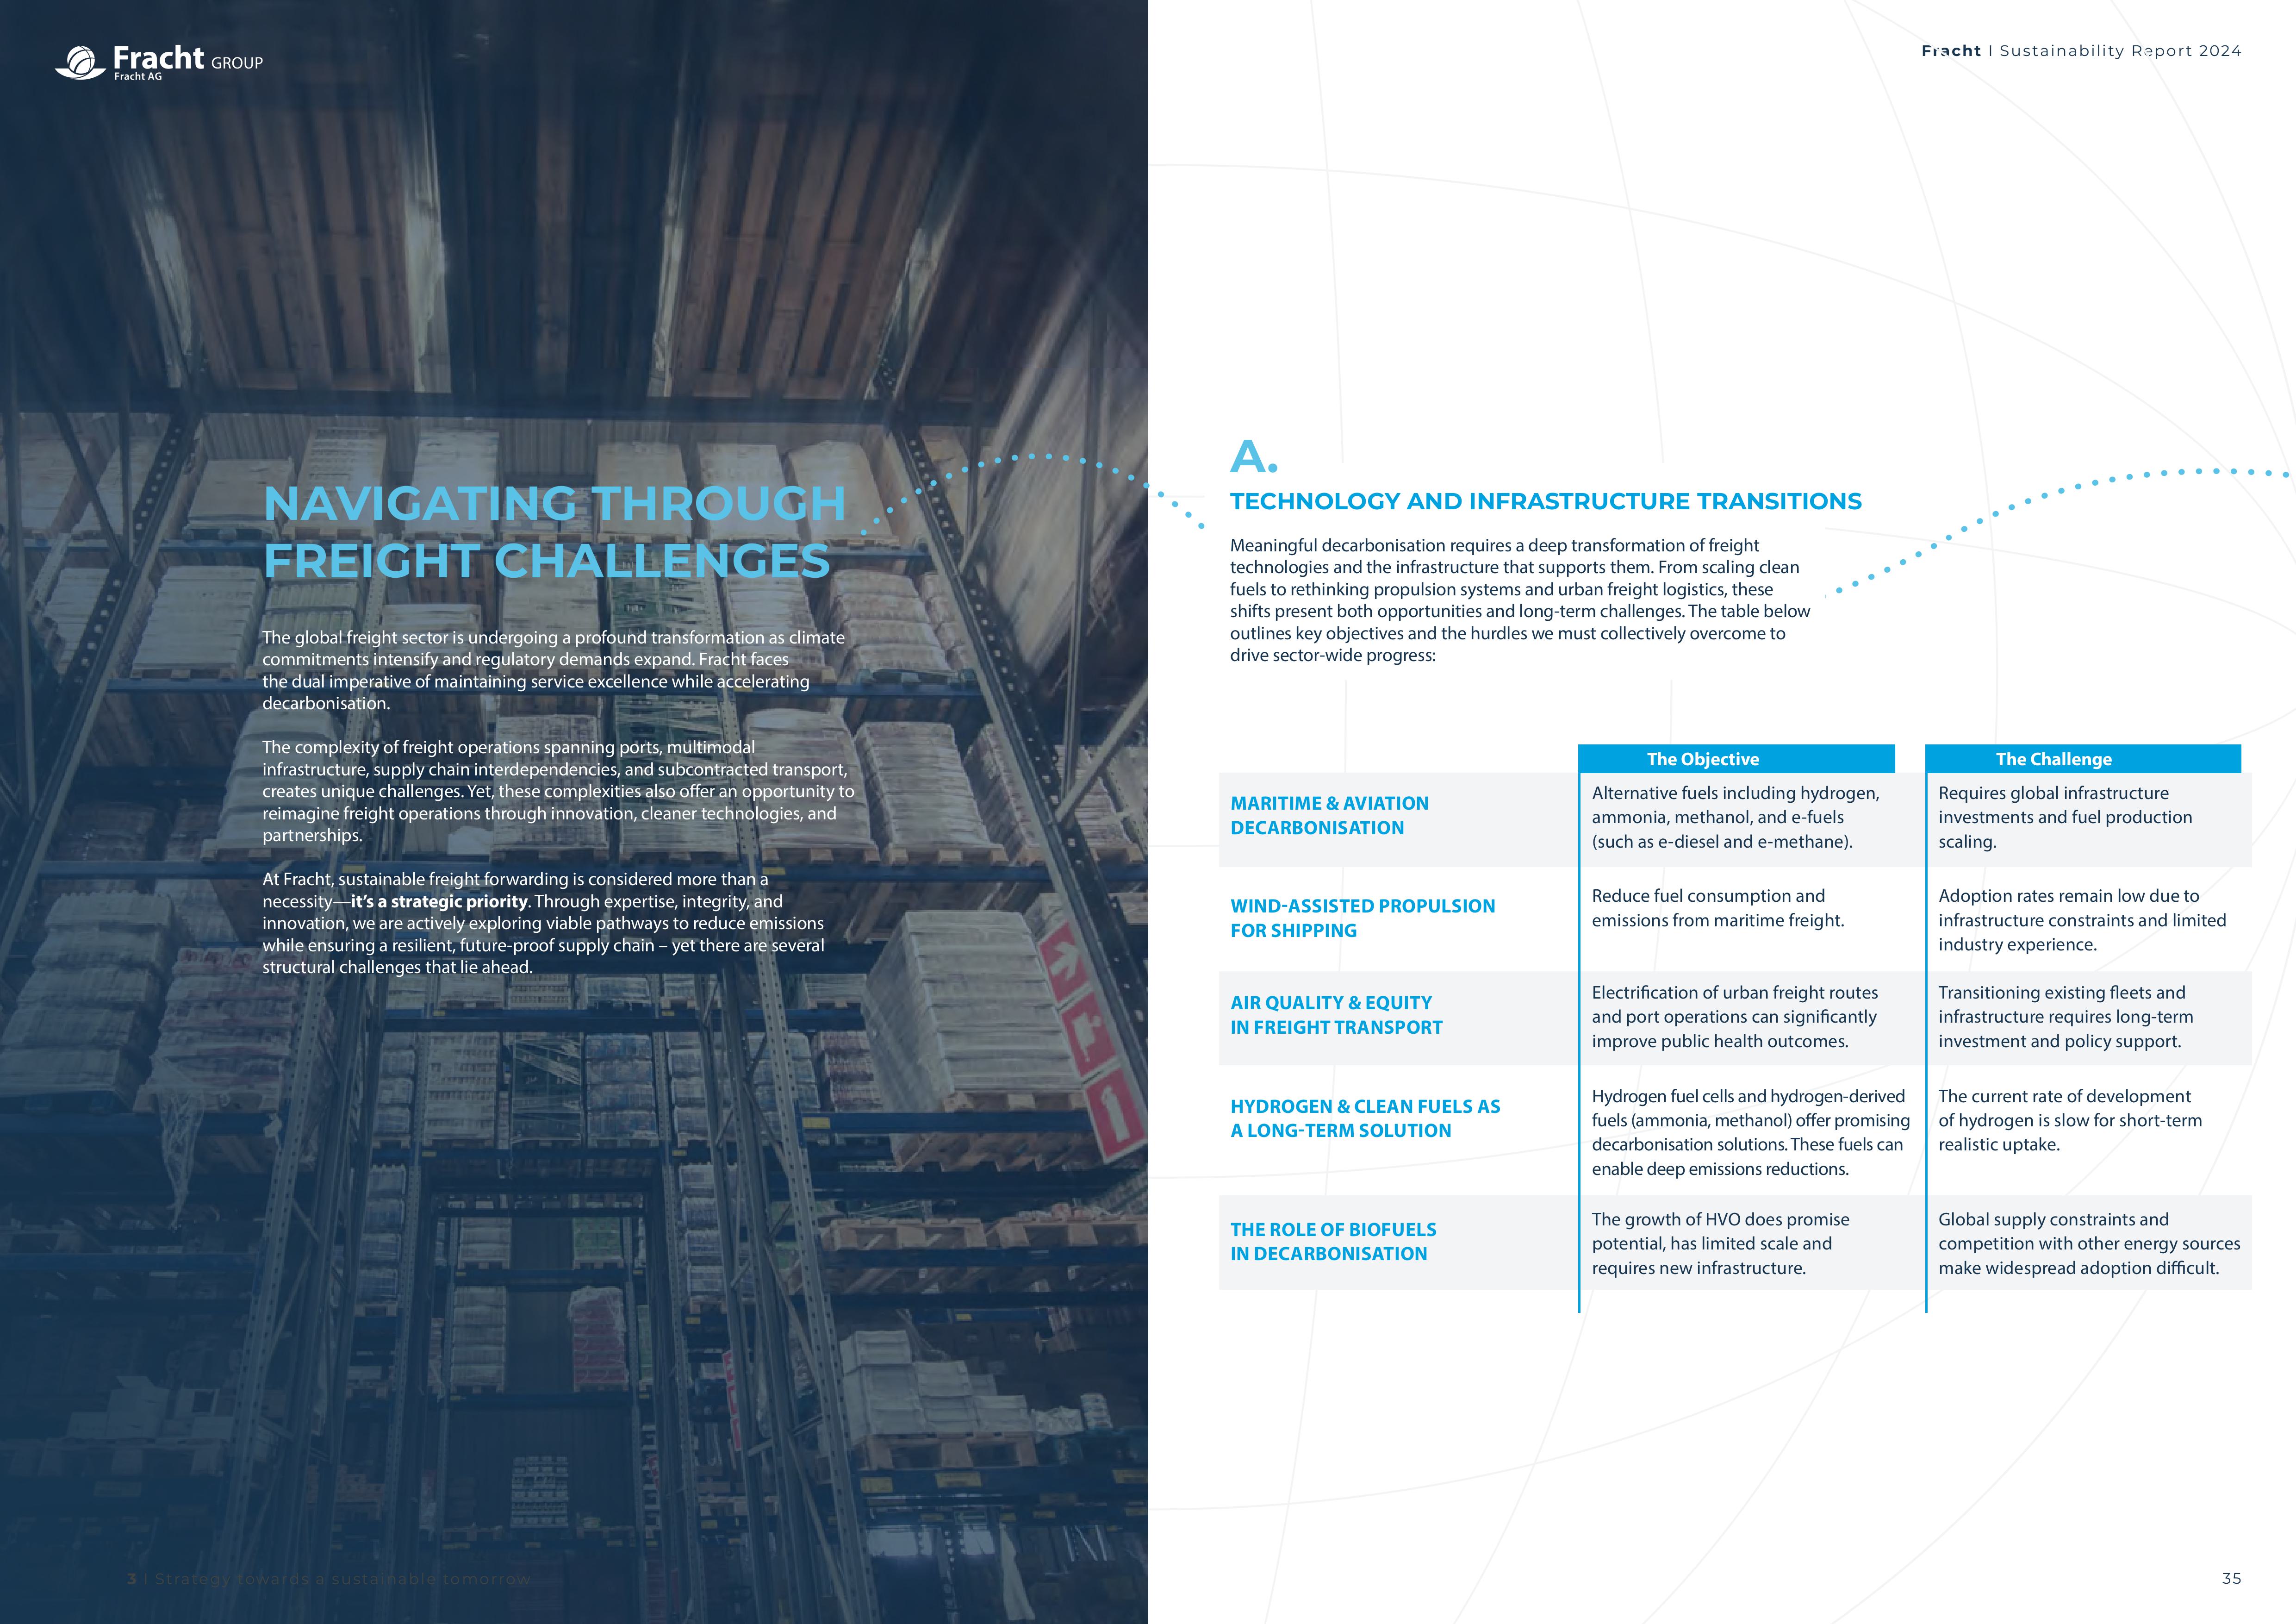Click the 'Navigating Through Freight Challenges' heading
2296x1624 pixels.
click(x=554, y=531)
